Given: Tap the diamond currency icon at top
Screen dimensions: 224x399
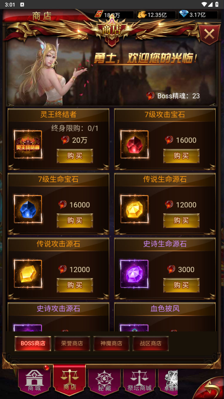Looking at the screenshot, I should pyautogui.click(x=184, y=14).
